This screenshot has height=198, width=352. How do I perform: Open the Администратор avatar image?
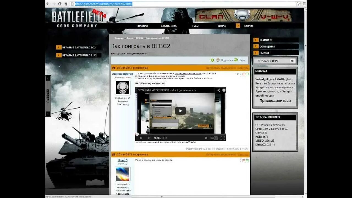(x=123, y=88)
